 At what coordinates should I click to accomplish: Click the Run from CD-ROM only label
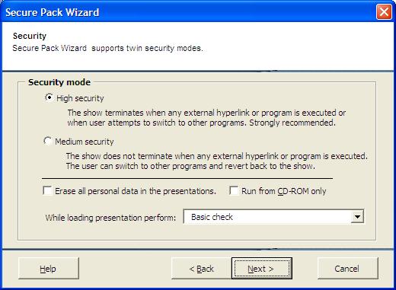(283, 191)
